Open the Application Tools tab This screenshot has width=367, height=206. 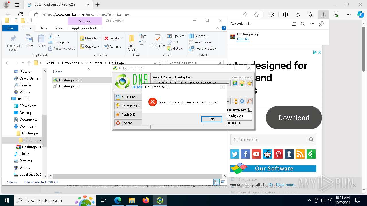85,28
